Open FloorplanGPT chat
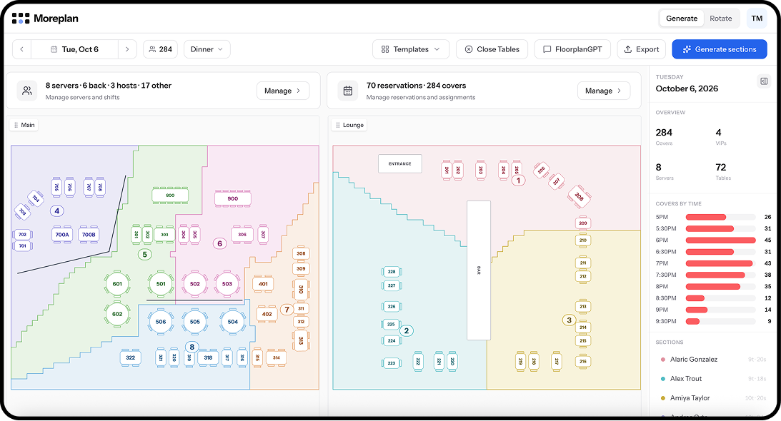Image resolution: width=781 pixels, height=421 pixels. (573, 49)
